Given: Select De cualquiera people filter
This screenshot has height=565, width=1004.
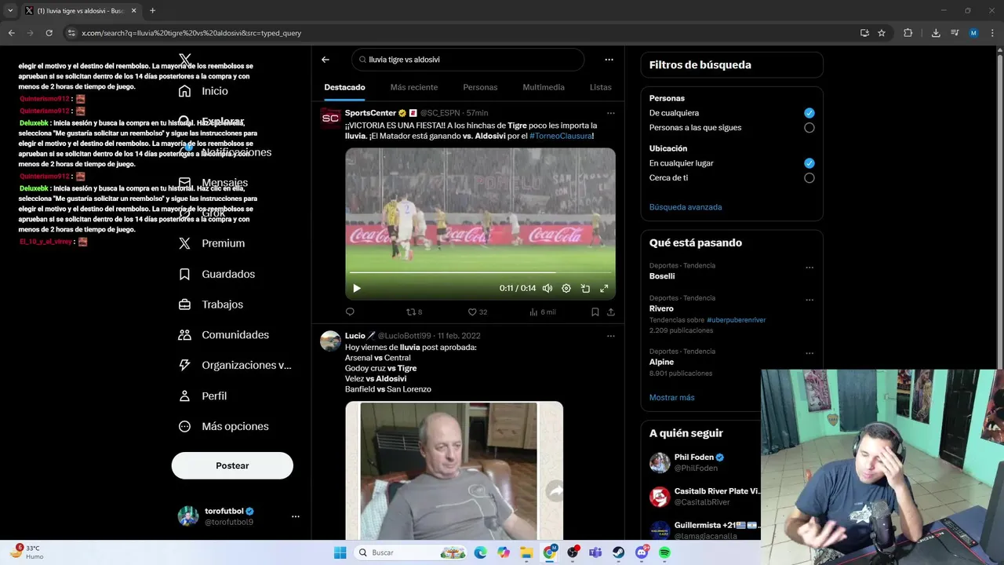Looking at the screenshot, I should (809, 113).
